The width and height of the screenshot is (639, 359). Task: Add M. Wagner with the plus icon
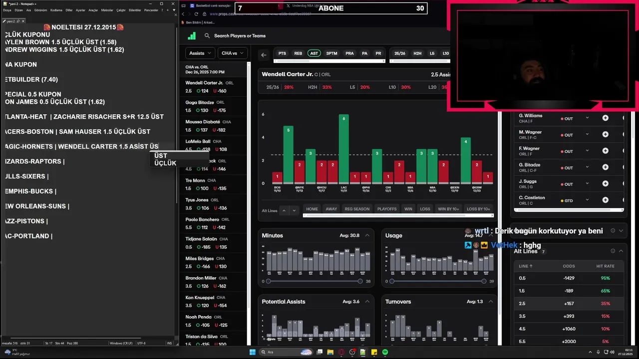click(x=605, y=135)
